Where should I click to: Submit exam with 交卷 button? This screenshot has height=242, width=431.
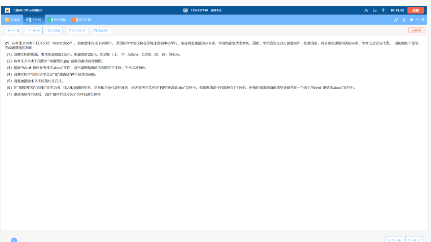416,10
